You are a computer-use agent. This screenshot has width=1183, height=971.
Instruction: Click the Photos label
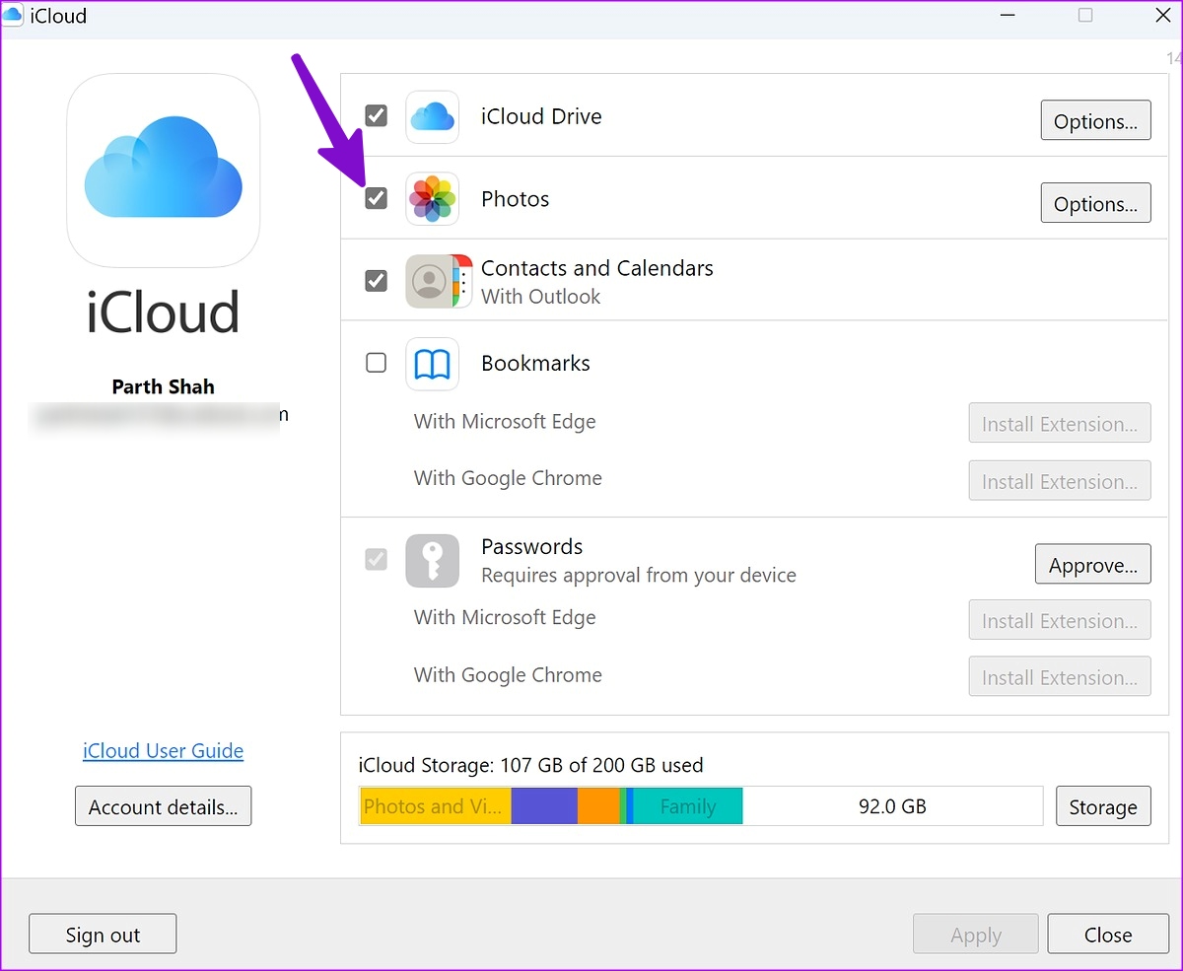click(515, 199)
